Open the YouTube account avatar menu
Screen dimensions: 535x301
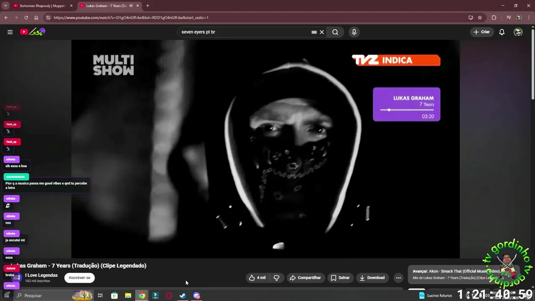[518, 32]
